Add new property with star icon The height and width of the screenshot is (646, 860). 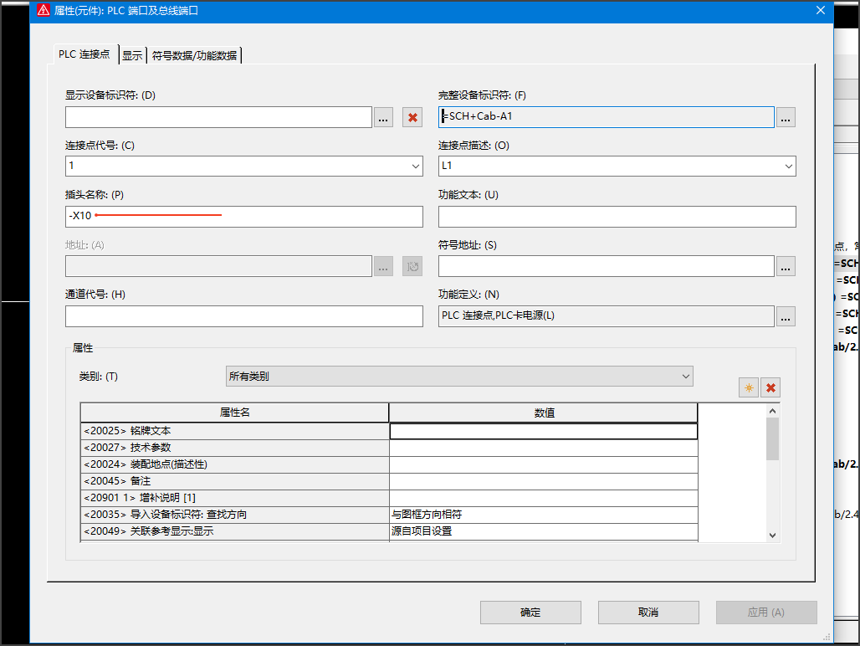[749, 387]
